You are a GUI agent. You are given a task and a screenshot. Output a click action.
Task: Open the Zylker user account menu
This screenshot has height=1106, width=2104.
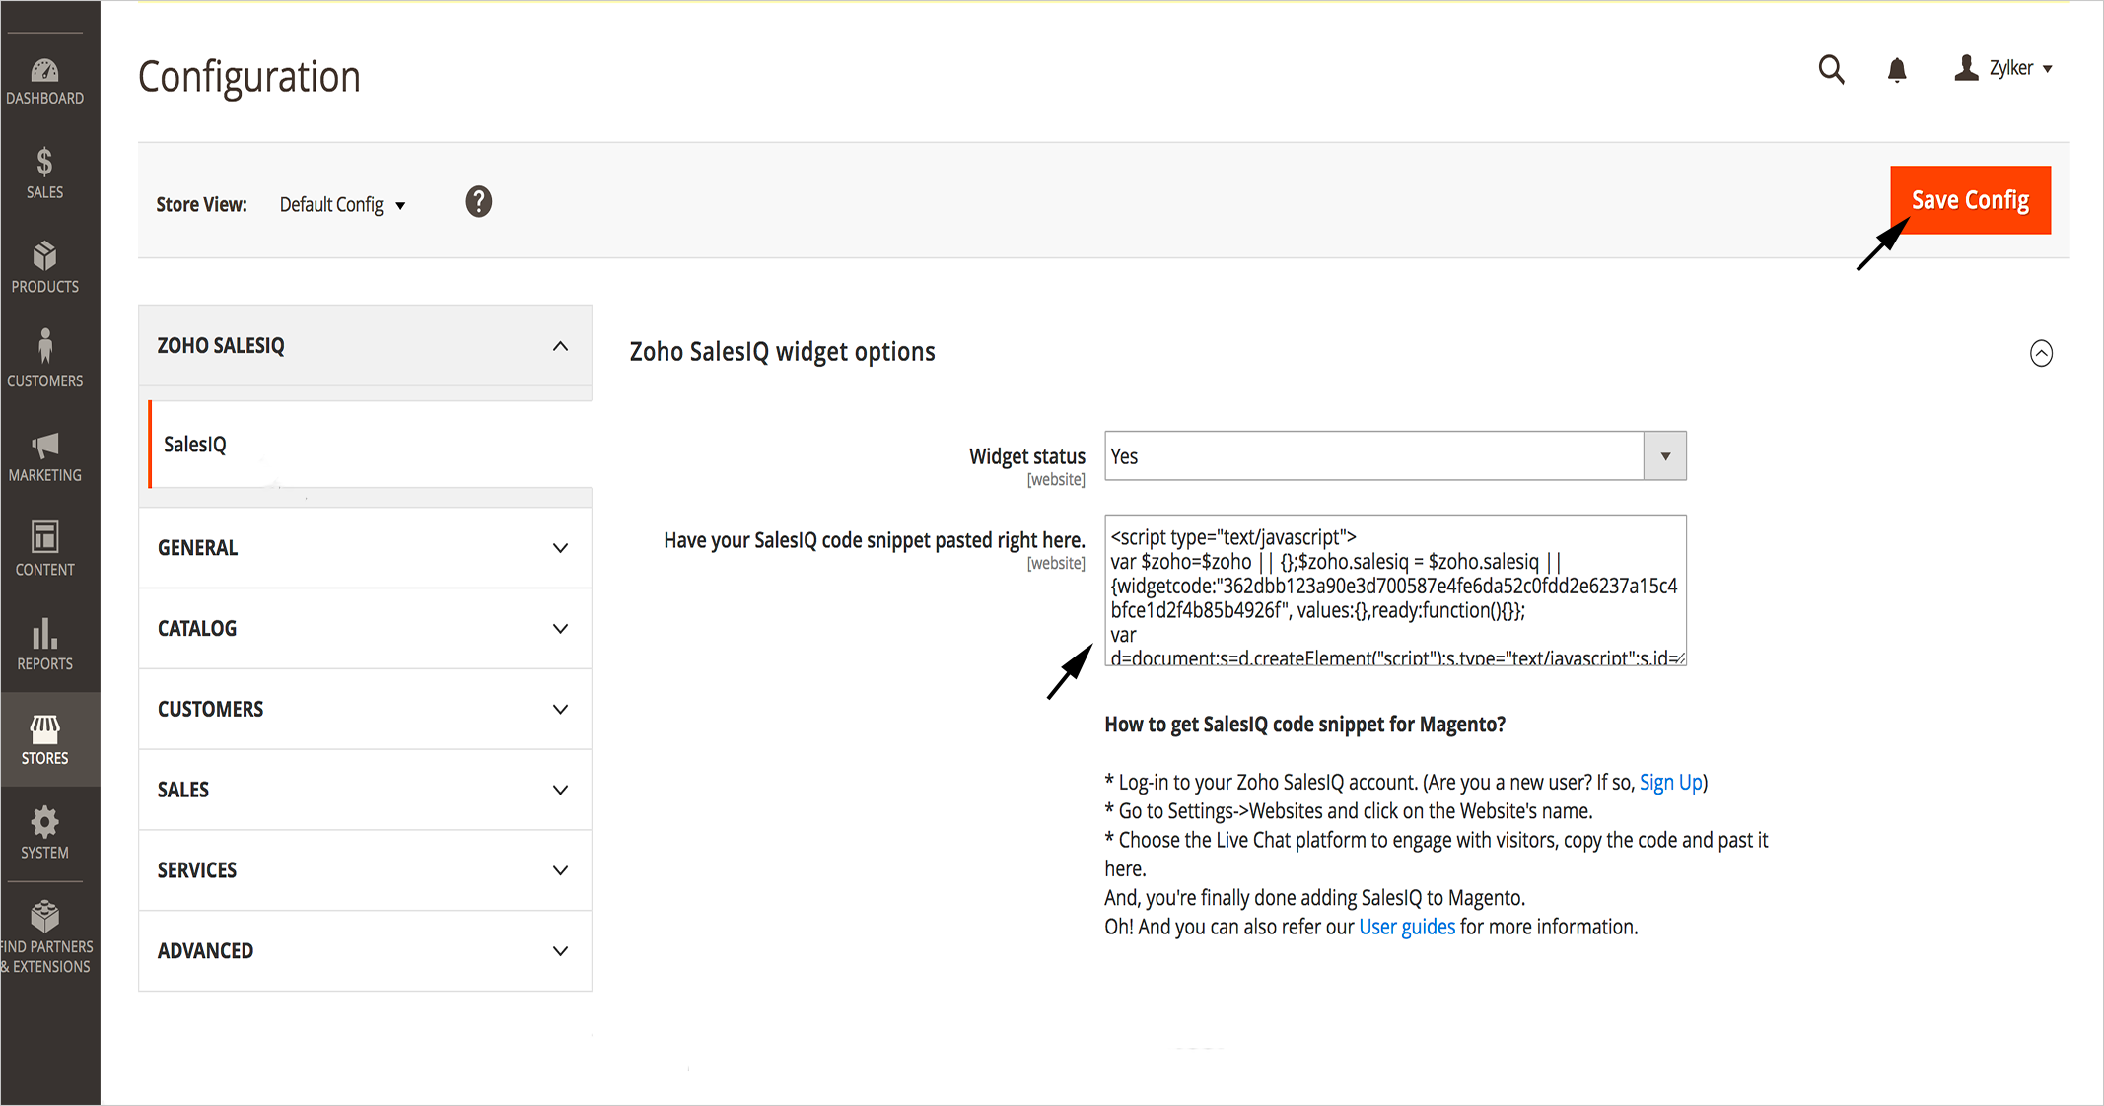2003,68
